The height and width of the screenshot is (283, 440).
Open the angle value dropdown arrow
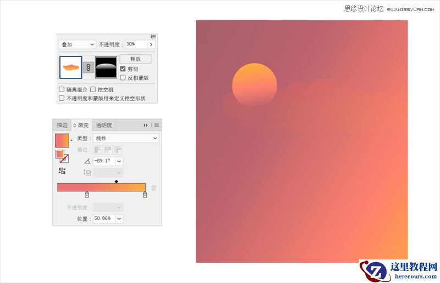tap(119, 161)
